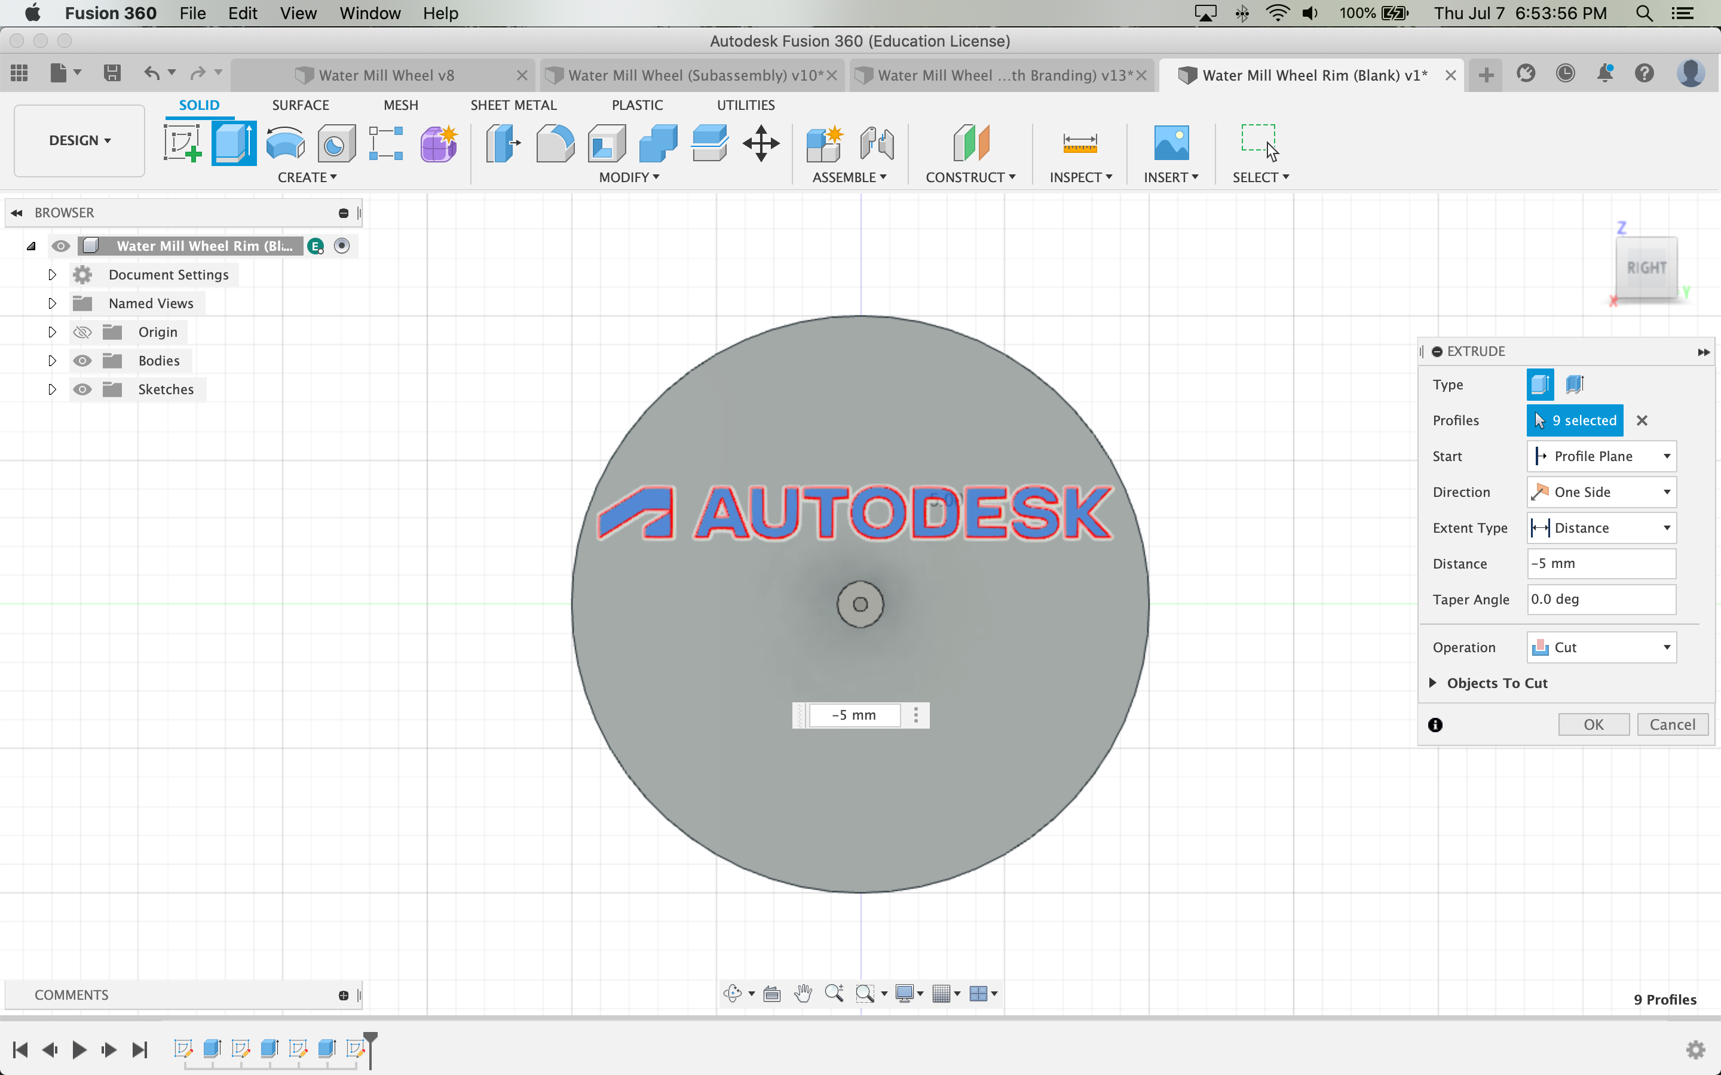Switch to the SHEET METAL tab
Image resolution: width=1721 pixels, height=1075 pixels.
[513, 105]
